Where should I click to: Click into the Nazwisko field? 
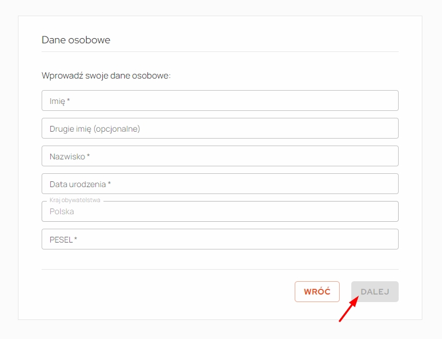pos(220,156)
